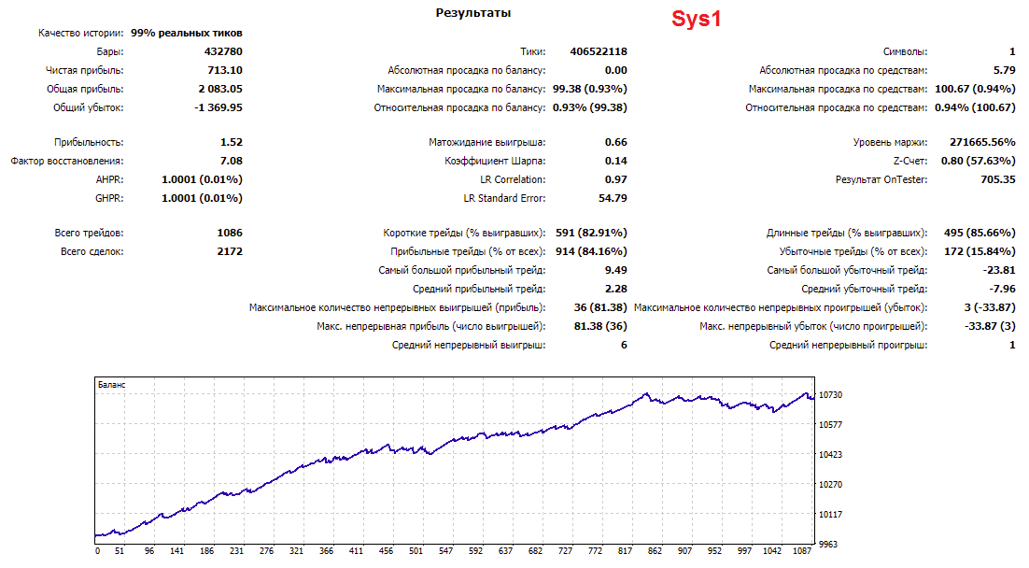Click the Средний непрерывный выигрыш value 6
1029x568 pixels.
click(x=624, y=345)
